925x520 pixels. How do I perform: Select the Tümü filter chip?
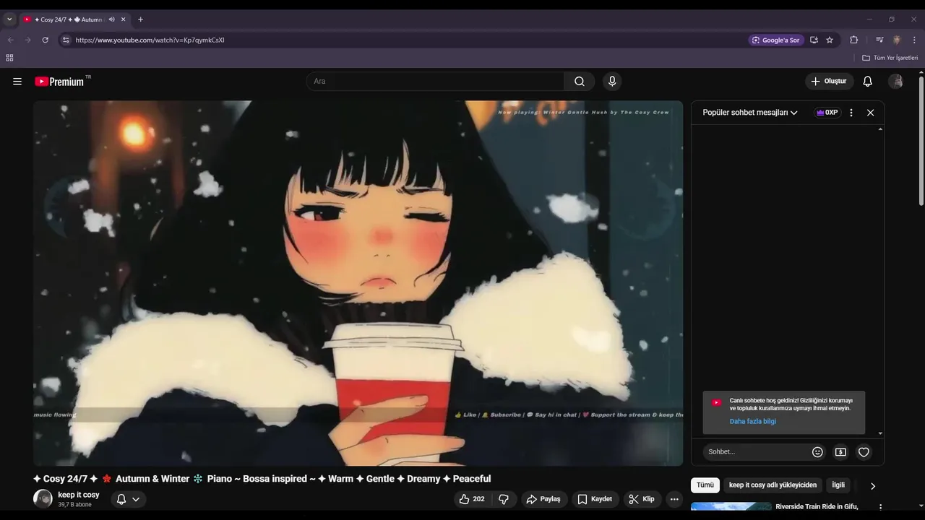[705, 485]
